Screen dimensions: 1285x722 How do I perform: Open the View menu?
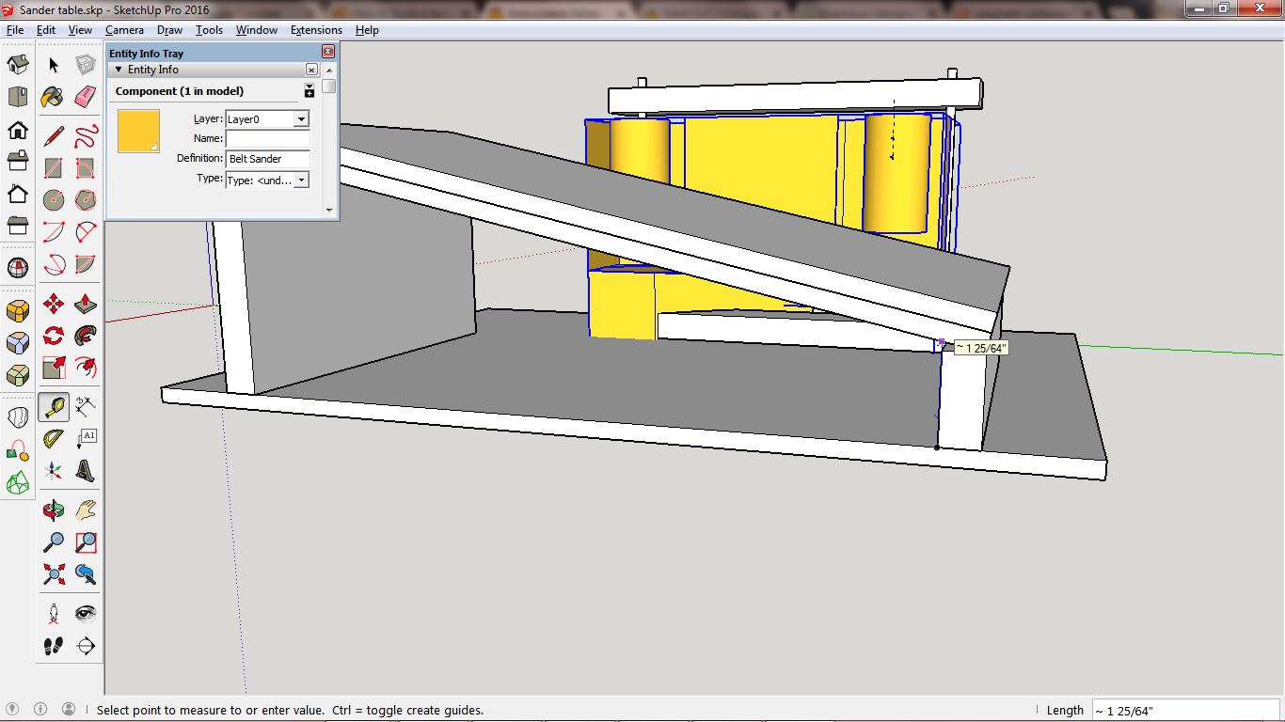pyautogui.click(x=80, y=30)
